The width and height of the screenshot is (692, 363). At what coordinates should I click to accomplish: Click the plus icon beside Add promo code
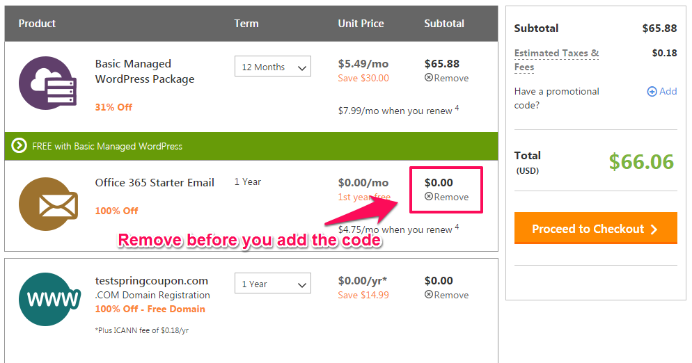[652, 92]
